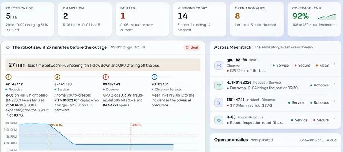Select timeline step 2 marker
The image size is (343, 152).
pyautogui.click(x=57, y=77)
